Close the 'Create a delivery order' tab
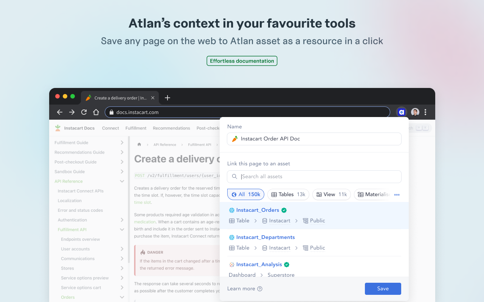Image resolution: width=484 pixels, height=302 pixels. pyautogui.click(x=153, y=98)
